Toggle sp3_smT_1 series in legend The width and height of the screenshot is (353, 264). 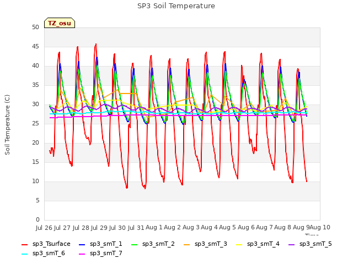click(x=100, y=244)
